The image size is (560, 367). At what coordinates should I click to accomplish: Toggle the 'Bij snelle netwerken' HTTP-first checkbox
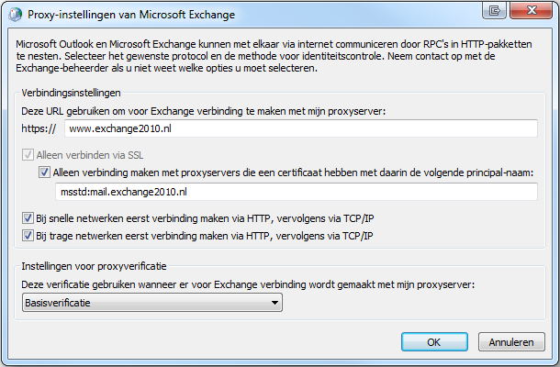coord(28,218)
